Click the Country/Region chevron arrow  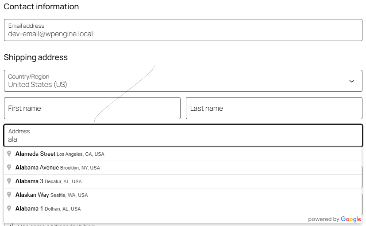[352, 81]
